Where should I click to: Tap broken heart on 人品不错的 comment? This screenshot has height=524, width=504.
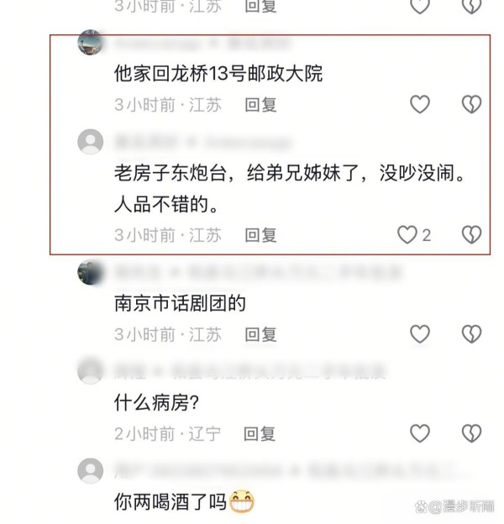(471, 234)
